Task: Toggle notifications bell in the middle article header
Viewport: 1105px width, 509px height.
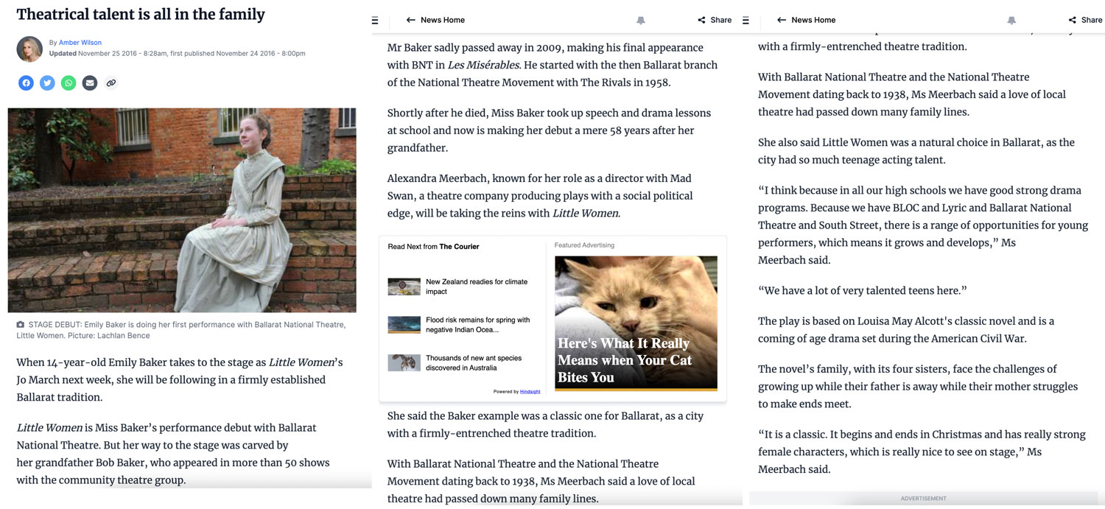Action: (641, 20)
